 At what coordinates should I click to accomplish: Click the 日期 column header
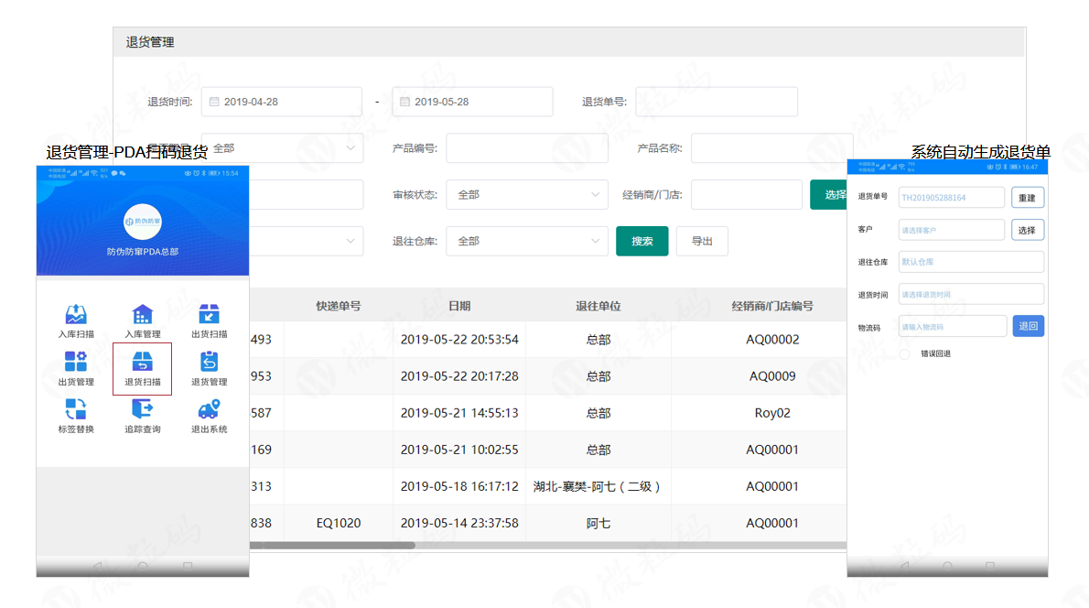click(459, 306)
